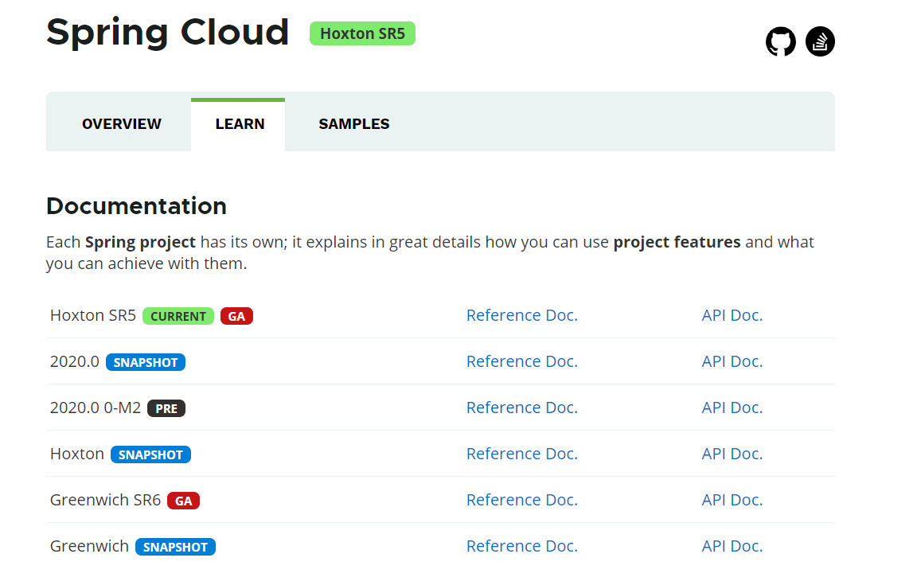Open the Stack Overflow icon
This screenshot has width=921, height=585.
[x=820, y=41]
